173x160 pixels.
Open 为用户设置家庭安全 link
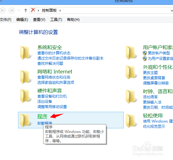tap(160, 59)
